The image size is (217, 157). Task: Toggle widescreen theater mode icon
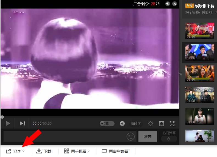(162, 124)
